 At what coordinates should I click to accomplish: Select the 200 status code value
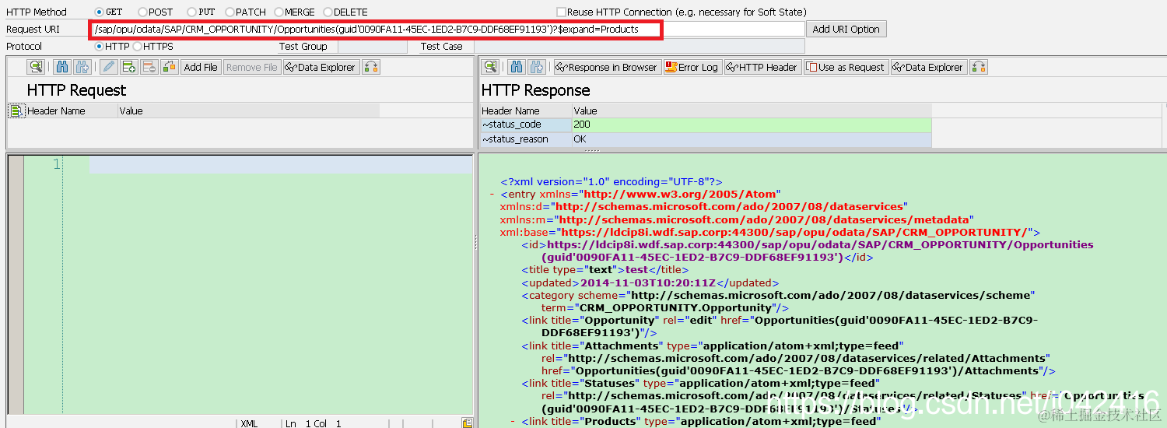pos(752,125)
